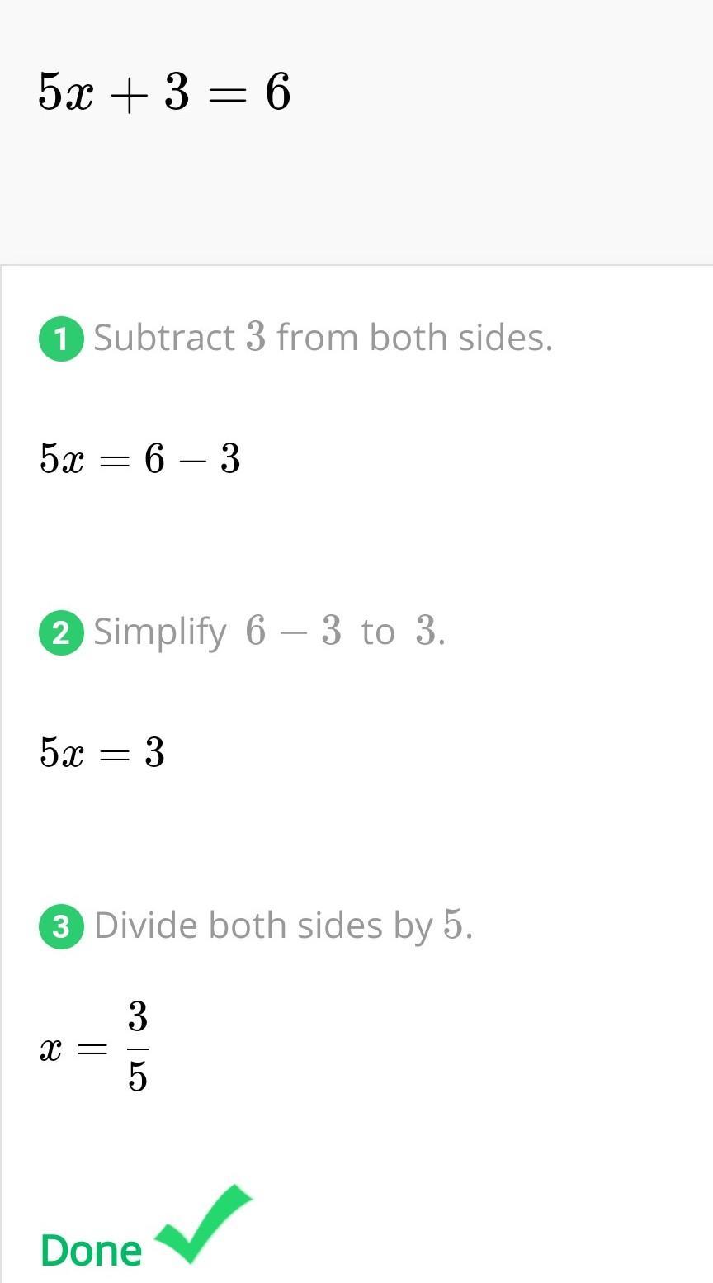The image size is (713, 1283).
Task: Click the large green checkmark icon
Action: coord(204,1224)
